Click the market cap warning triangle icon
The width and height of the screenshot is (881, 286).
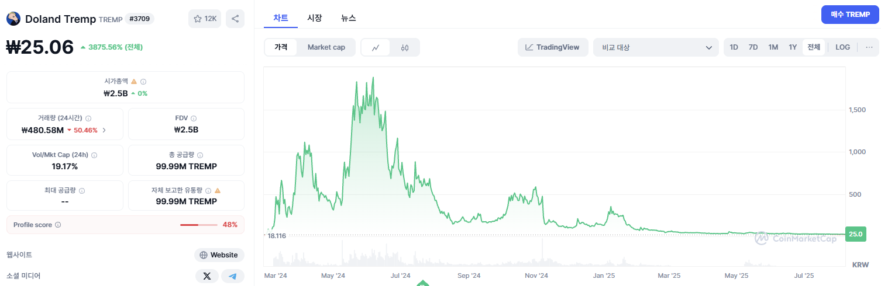134,82
